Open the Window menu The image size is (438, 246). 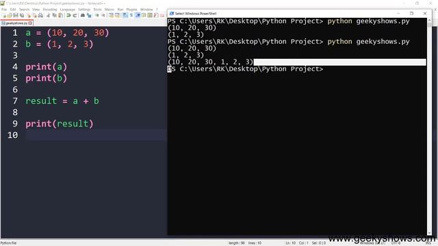pyautogui.click(x=146, y=10)
